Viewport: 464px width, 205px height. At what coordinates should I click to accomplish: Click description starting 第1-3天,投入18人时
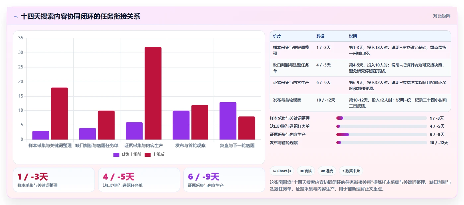click(x=398, y=50)
